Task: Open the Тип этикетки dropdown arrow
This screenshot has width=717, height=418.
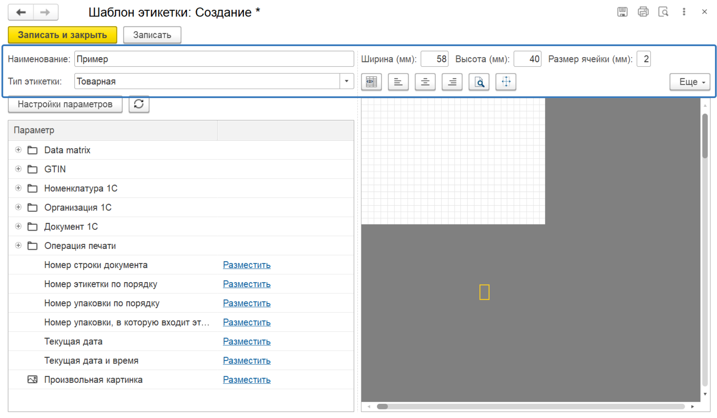Action: click(x=347, y=81)
